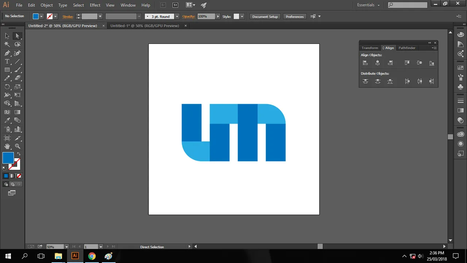Select the Pen tool
This screenshot has width=467, height=263.
click(x=7, y=53)
